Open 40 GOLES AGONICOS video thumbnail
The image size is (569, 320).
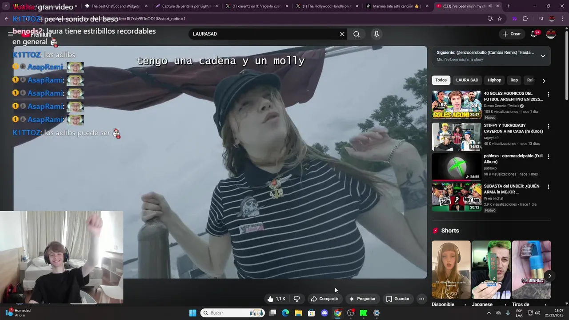[457, 105]
